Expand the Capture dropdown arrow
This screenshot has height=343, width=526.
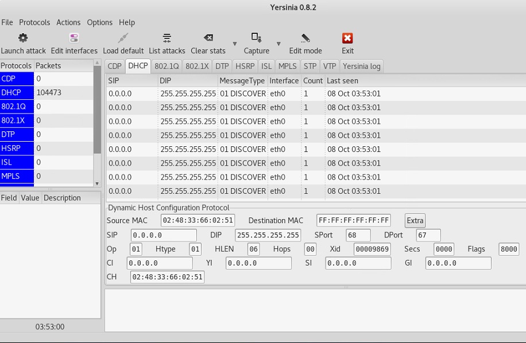pyautogui.click(x=279, y=44)
